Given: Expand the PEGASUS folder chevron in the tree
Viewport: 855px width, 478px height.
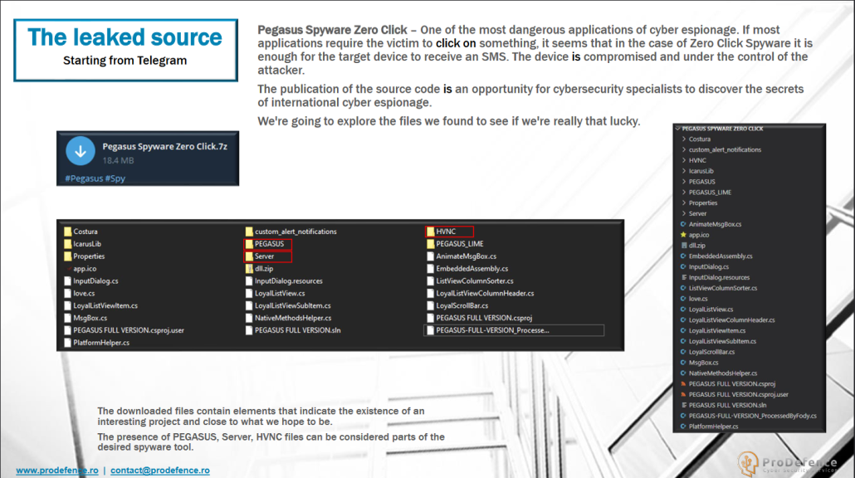Looking at the screenshot, I should 684,182.
